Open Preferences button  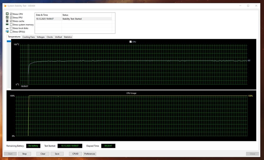pos(90,154)
